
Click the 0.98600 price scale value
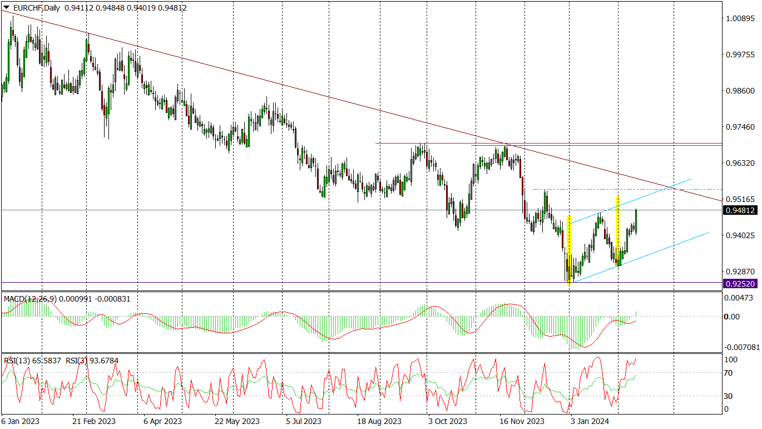point(740,91)
